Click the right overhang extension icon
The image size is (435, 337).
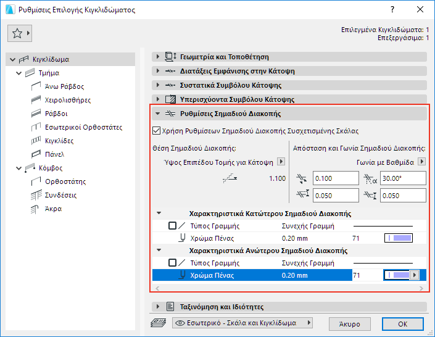pyautogui.click(x=370, y=195)
